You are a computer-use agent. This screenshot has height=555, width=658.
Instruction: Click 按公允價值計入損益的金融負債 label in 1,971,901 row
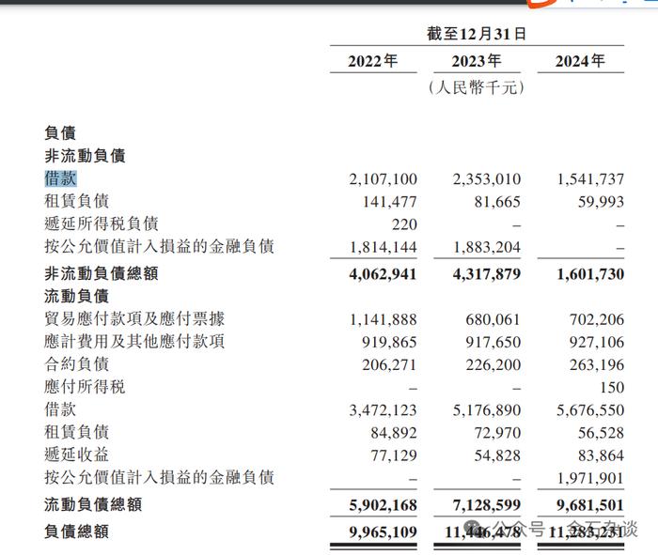pyautogui.click(x=159, y=477)
